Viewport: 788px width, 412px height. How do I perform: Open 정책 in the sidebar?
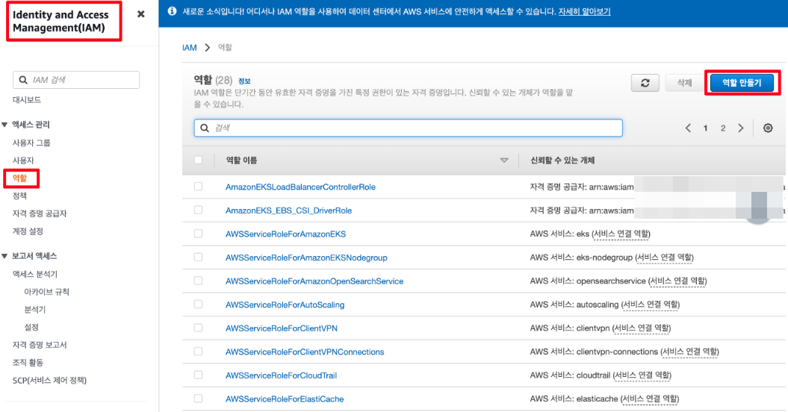(19, 196)
